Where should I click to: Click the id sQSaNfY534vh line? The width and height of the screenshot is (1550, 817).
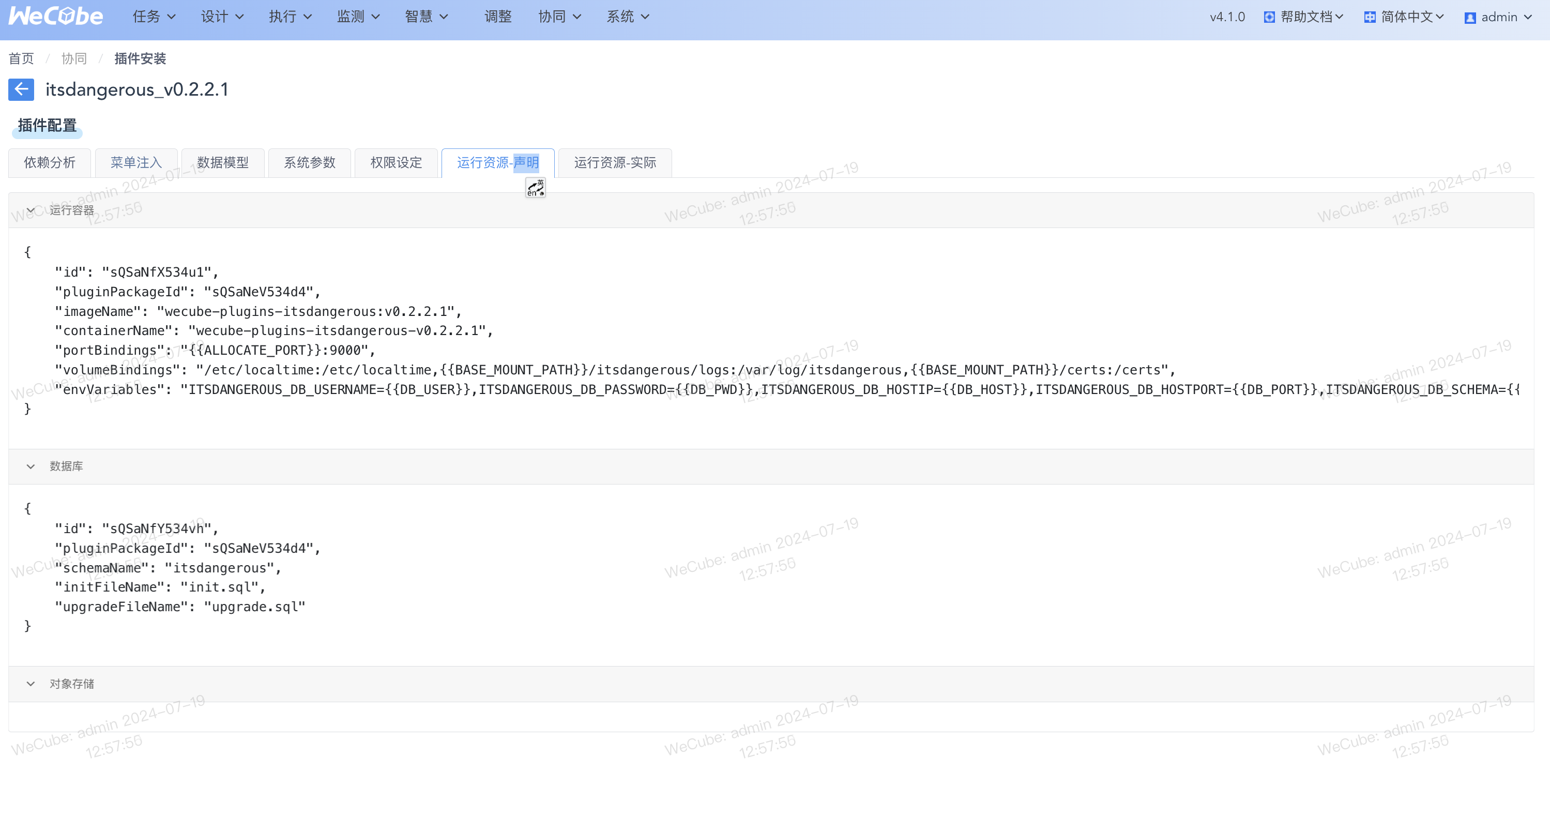point(136,528)
